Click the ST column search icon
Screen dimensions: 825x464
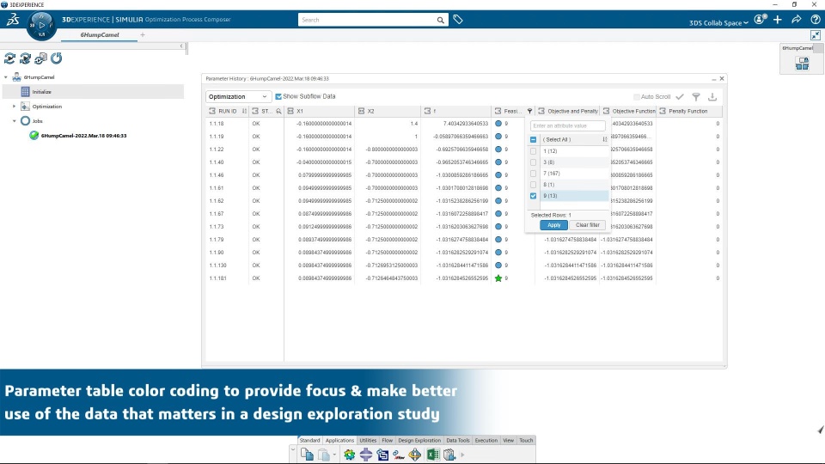tap(278, 111)
